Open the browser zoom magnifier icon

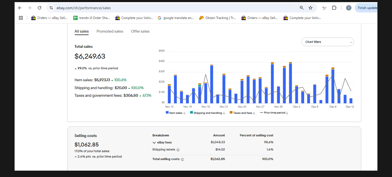[x=301, y=8]
